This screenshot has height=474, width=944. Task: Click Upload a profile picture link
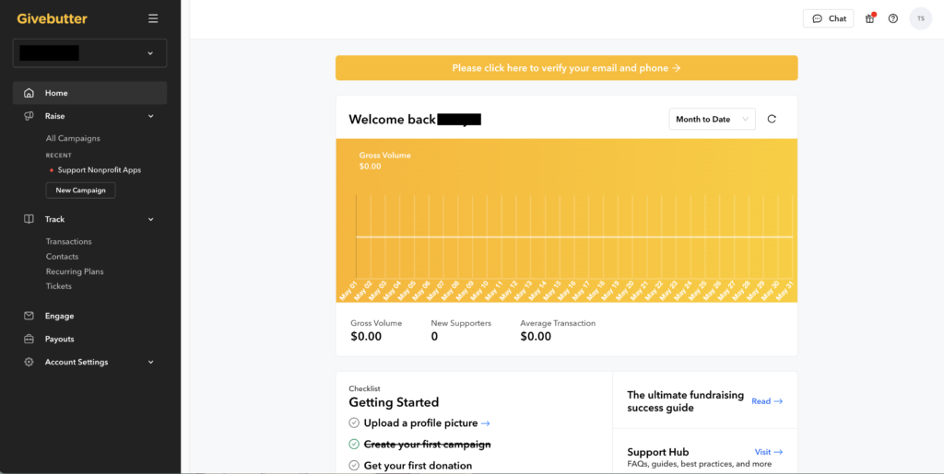click(x=427, y=423)
